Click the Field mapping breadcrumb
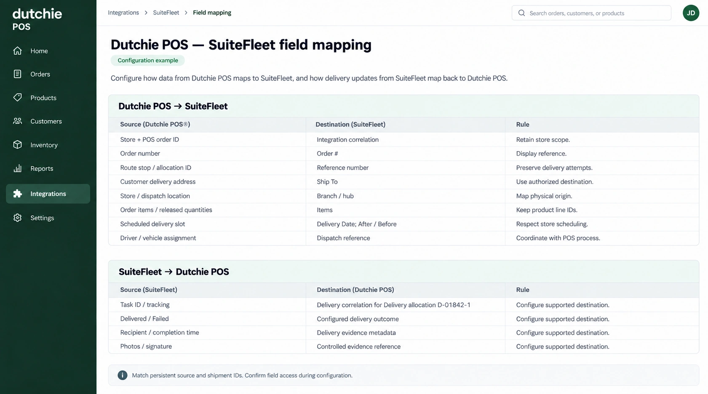708x394 pixels. 212,13
